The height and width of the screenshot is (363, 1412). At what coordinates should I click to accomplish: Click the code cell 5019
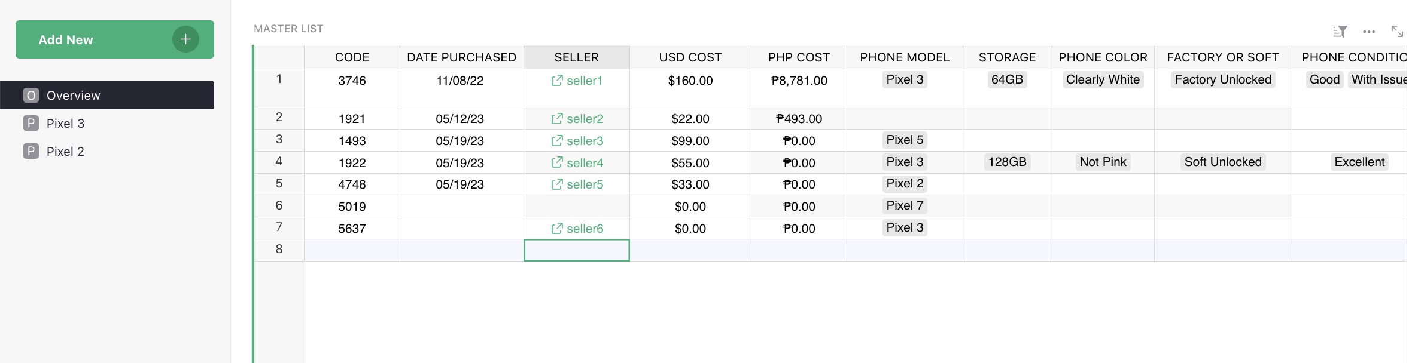tap(352, 207)
